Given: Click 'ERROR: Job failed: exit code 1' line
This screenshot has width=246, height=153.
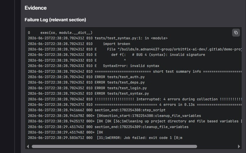Looking at the screenshot, I should pos(105,138).
